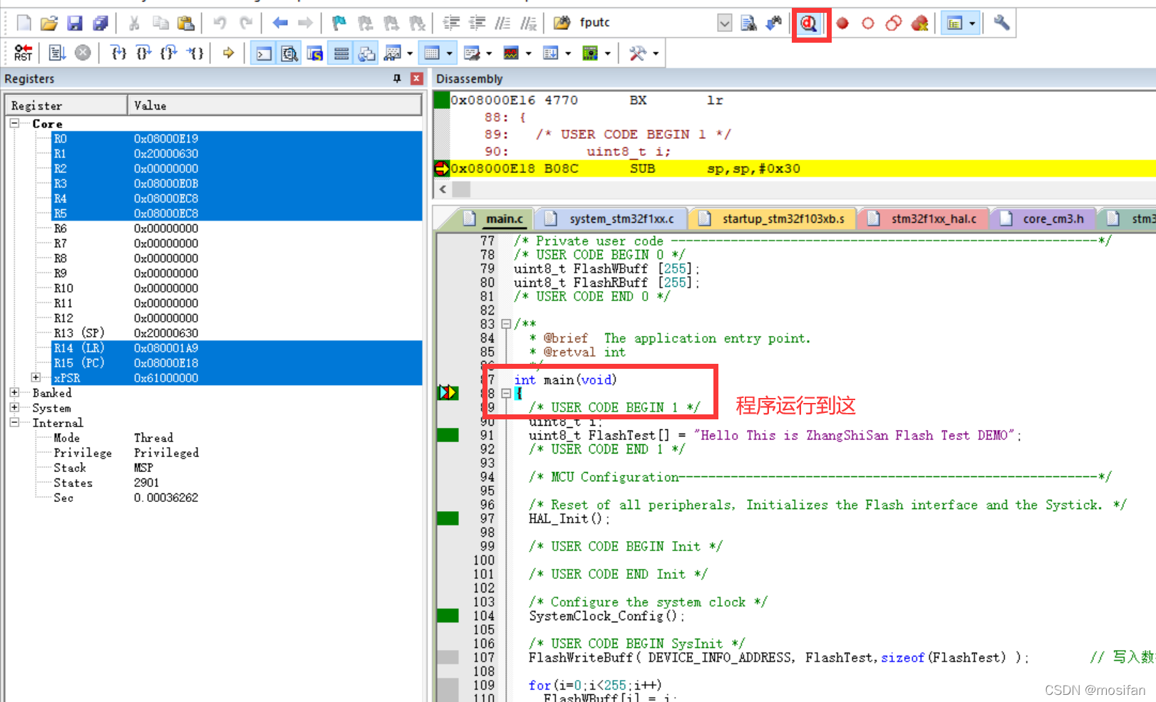Step over the current line
1156x702 pixels.
143,53
